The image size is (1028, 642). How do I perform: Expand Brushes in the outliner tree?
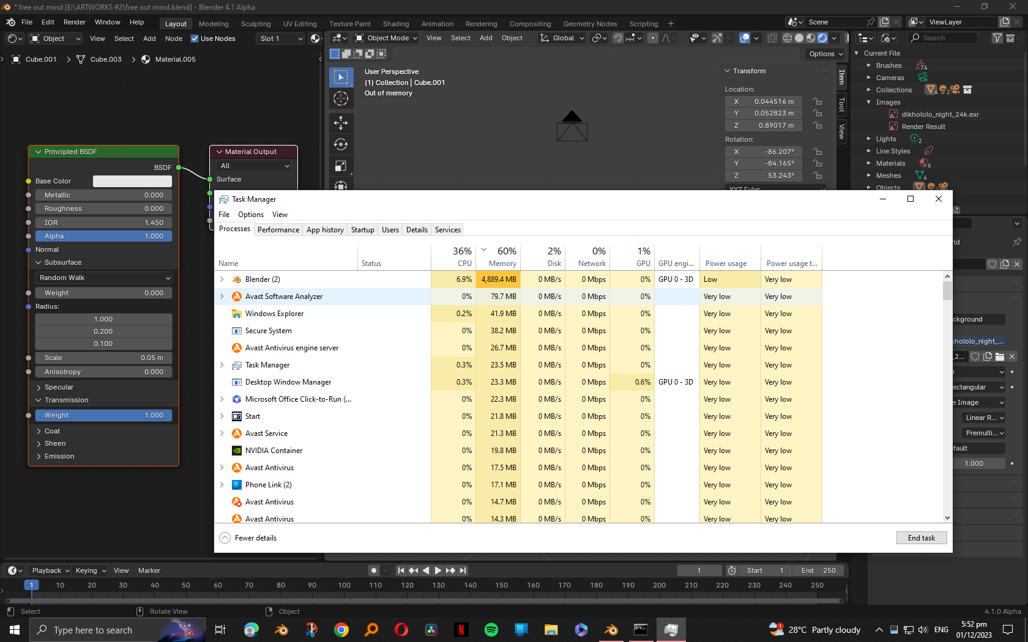click(x=868, y=65)
